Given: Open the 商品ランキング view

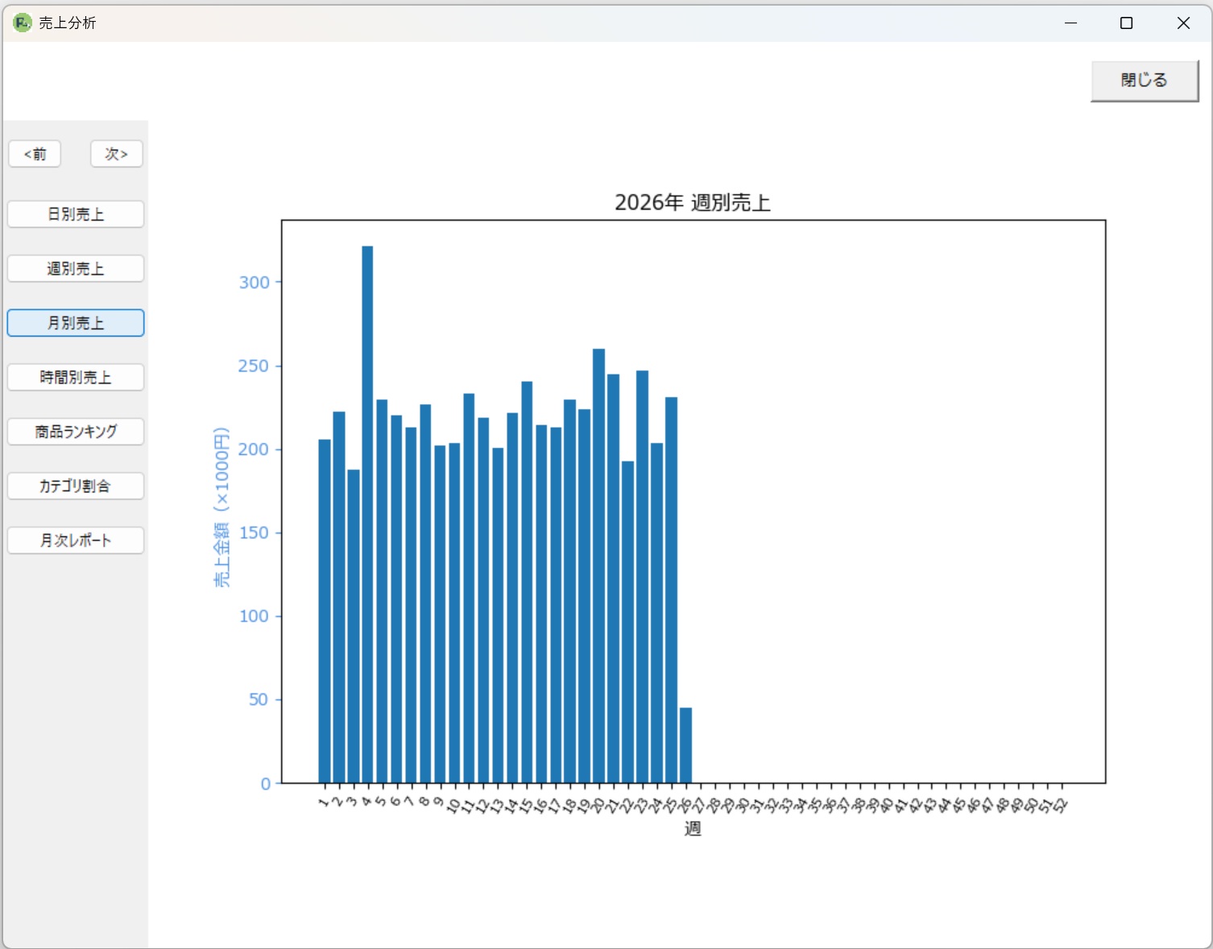Looking at the screenshot, I should tap(76, 432).
